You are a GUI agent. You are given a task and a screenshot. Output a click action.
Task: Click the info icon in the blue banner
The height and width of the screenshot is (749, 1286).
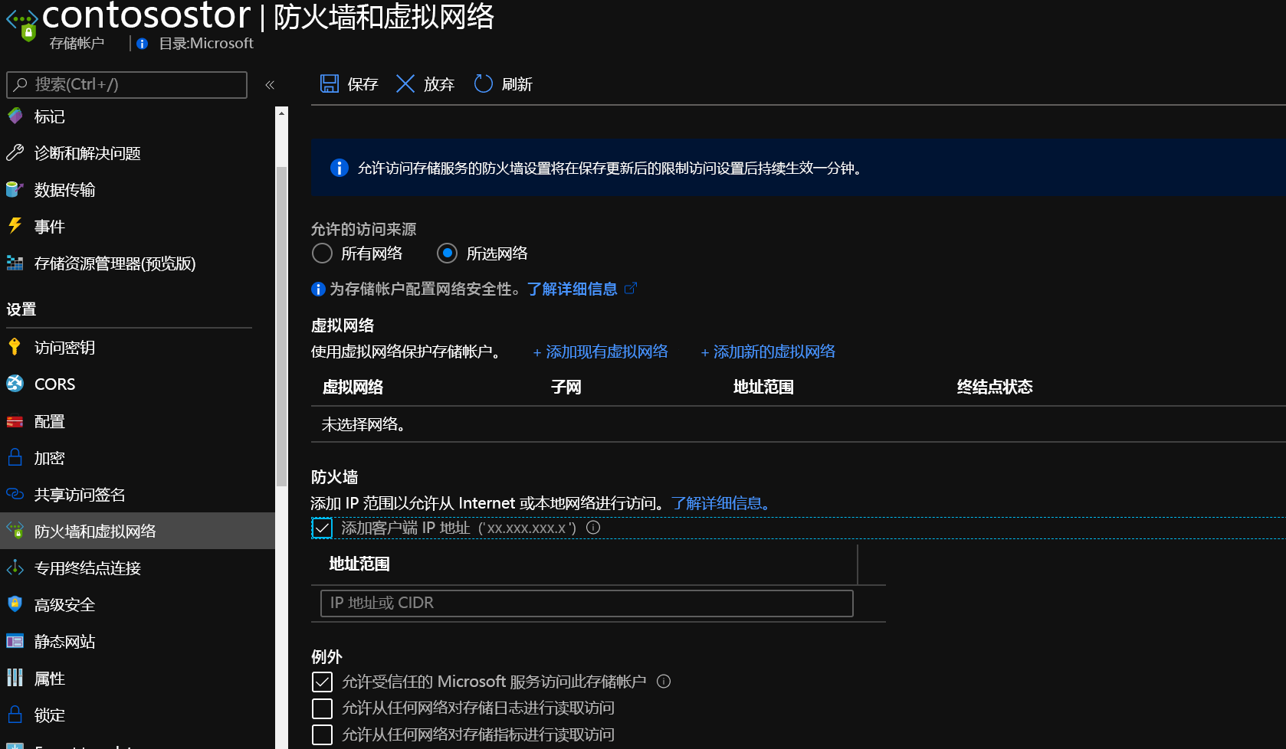pos(339,168)
